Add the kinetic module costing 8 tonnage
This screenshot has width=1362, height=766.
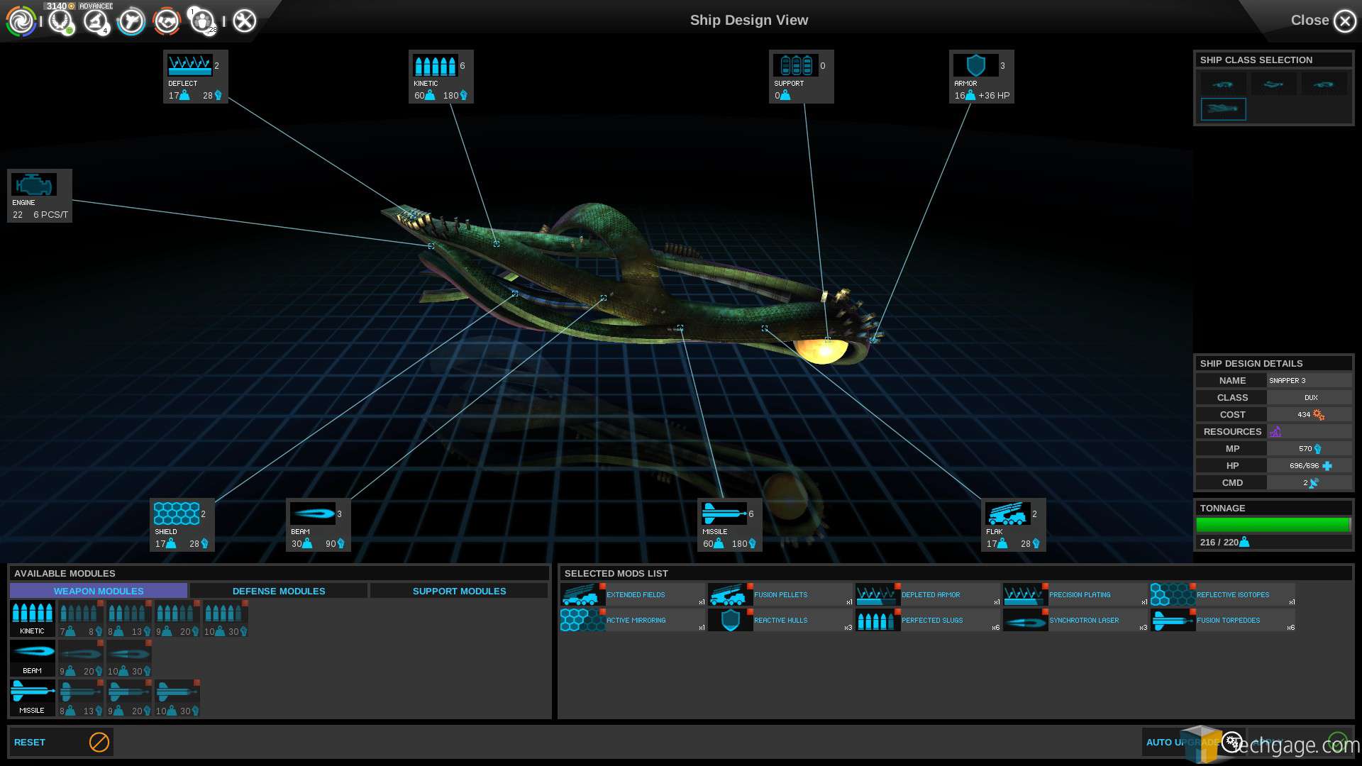pyautogui.click(x=128, y=618)
